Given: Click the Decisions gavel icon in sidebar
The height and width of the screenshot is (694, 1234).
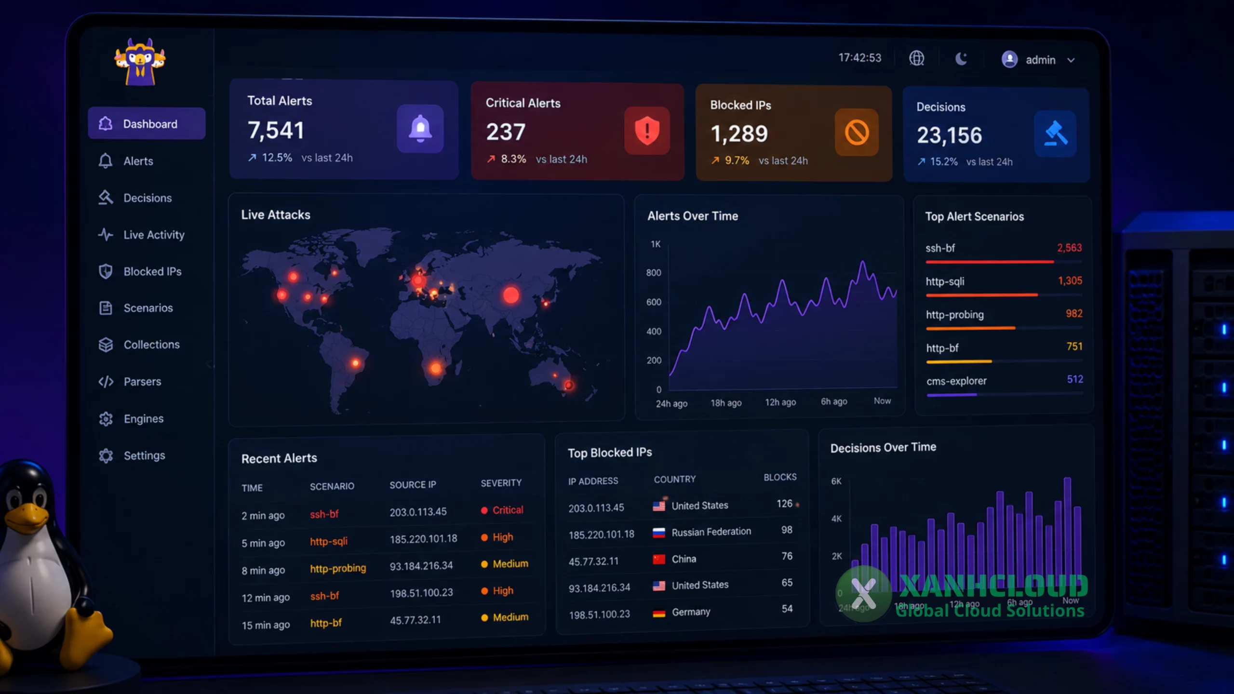Looking at the screenshot, I should tap(106, 198).
